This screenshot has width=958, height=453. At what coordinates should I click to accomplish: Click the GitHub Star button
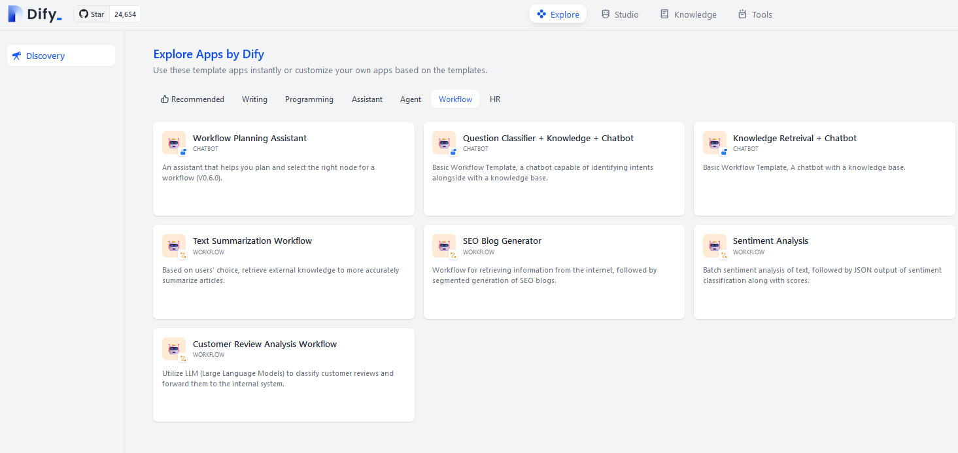coord(92,14)
